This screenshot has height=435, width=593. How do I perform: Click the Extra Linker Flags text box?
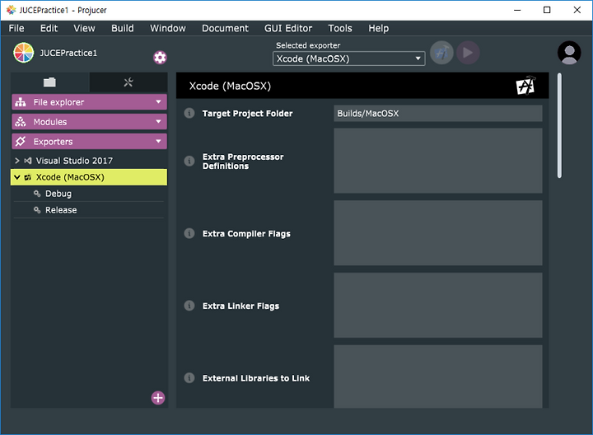click(438, 306)
